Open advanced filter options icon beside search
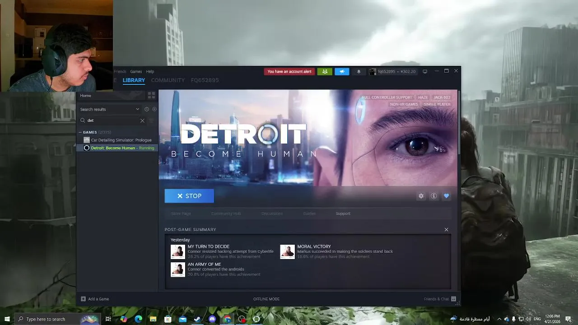 pyautogui.click(x=152, y=121)
